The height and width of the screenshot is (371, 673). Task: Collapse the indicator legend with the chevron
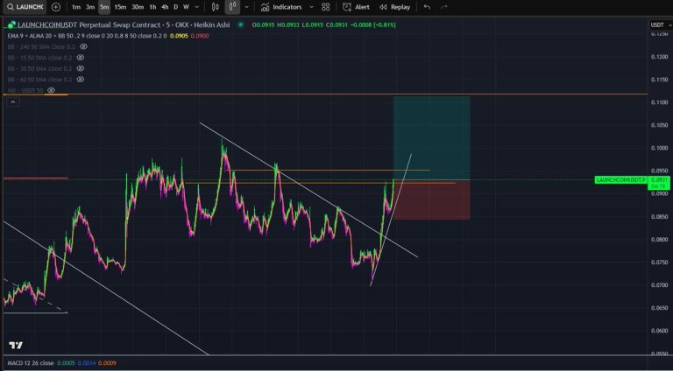point(12,102)
